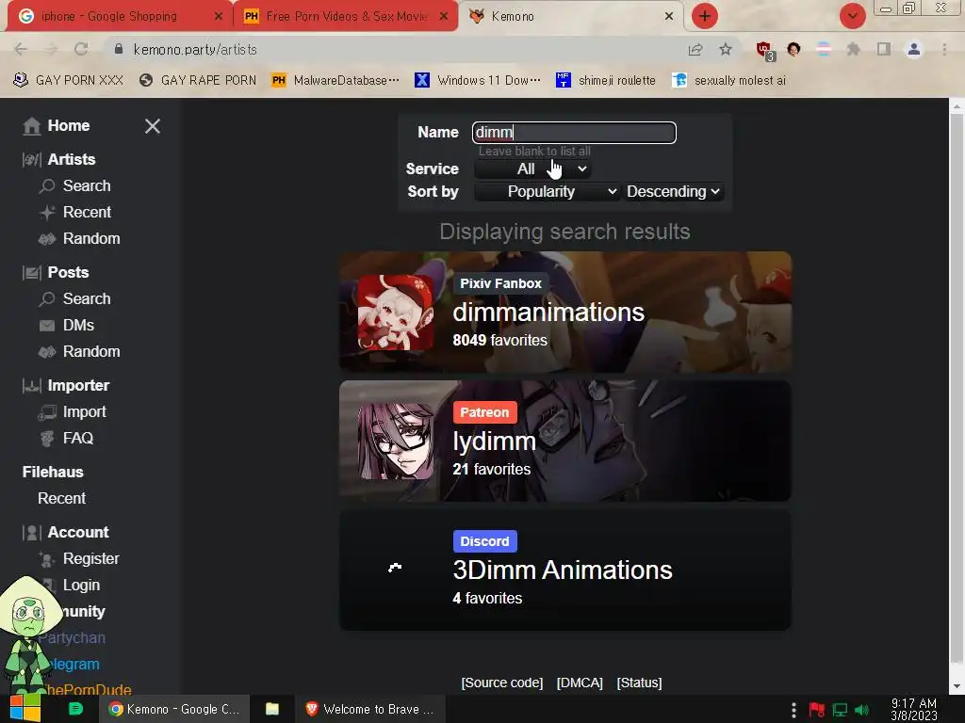Click the icon beside Import

47,412
